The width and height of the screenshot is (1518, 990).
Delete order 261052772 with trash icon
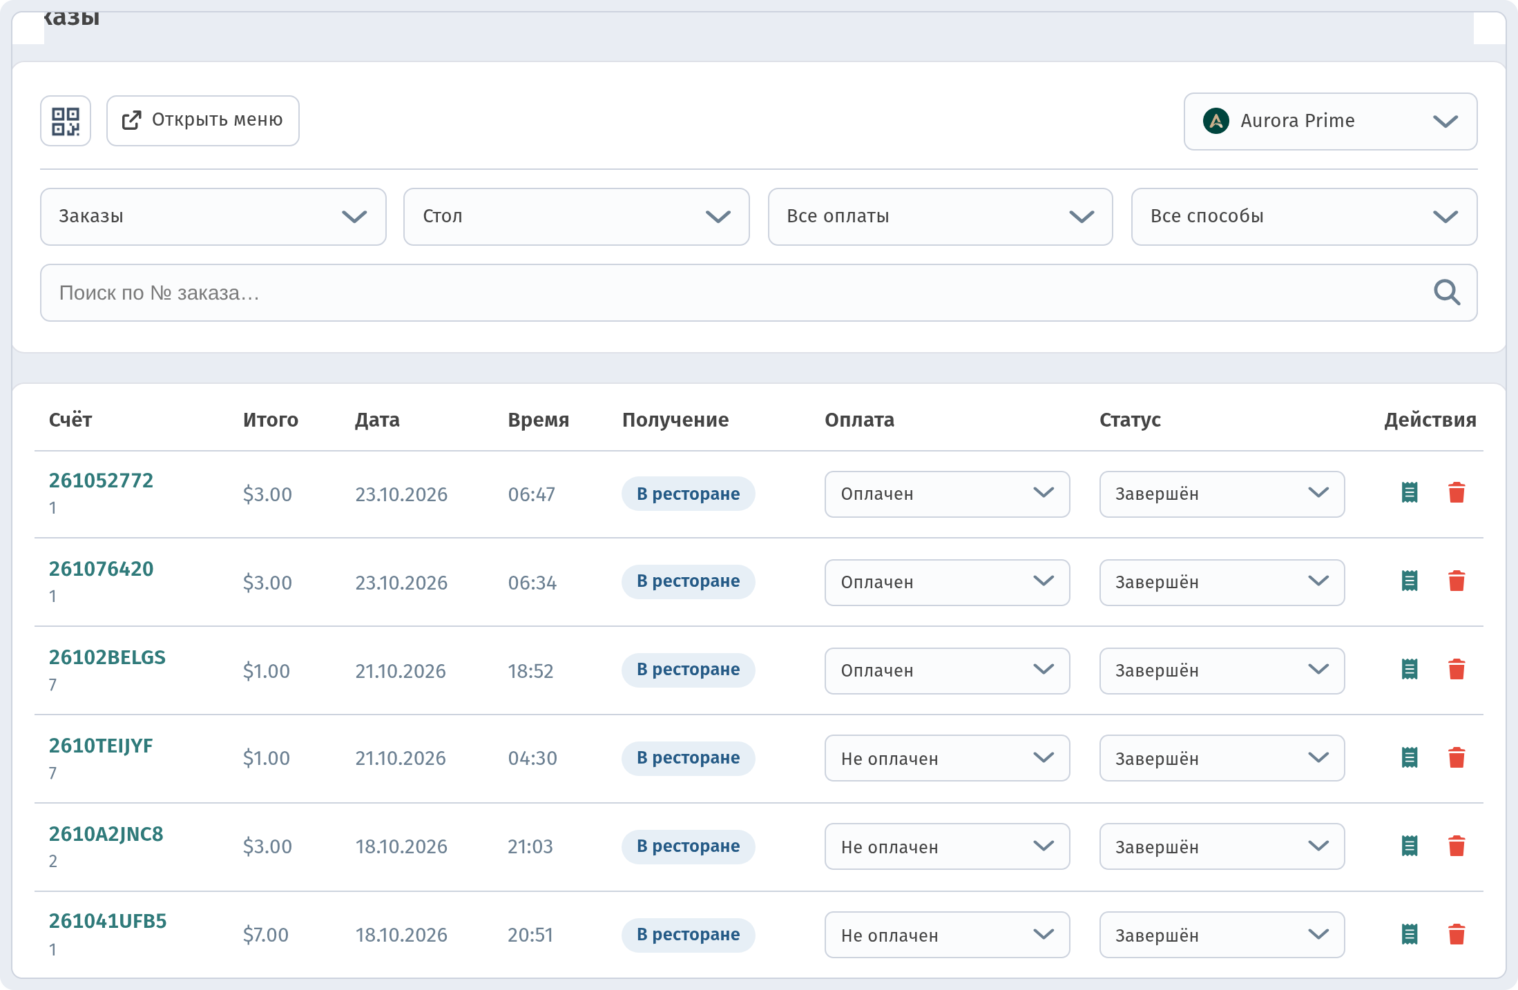coord(1457,493)
